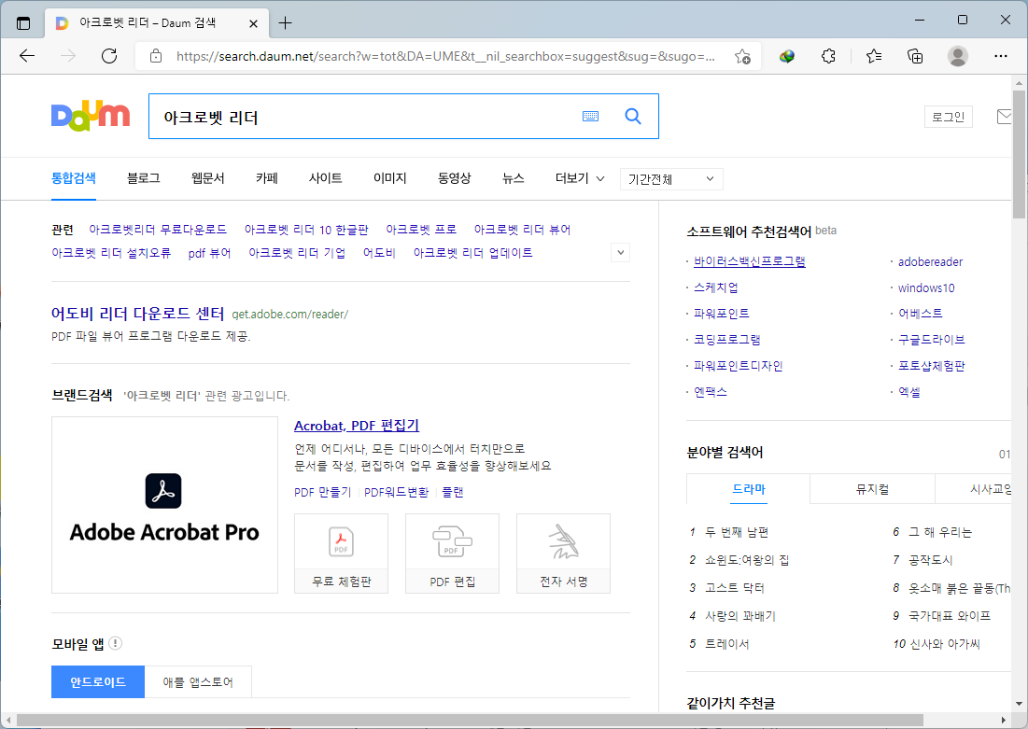
Task: Open the Favorites list icon
Action: coord(874,56)
